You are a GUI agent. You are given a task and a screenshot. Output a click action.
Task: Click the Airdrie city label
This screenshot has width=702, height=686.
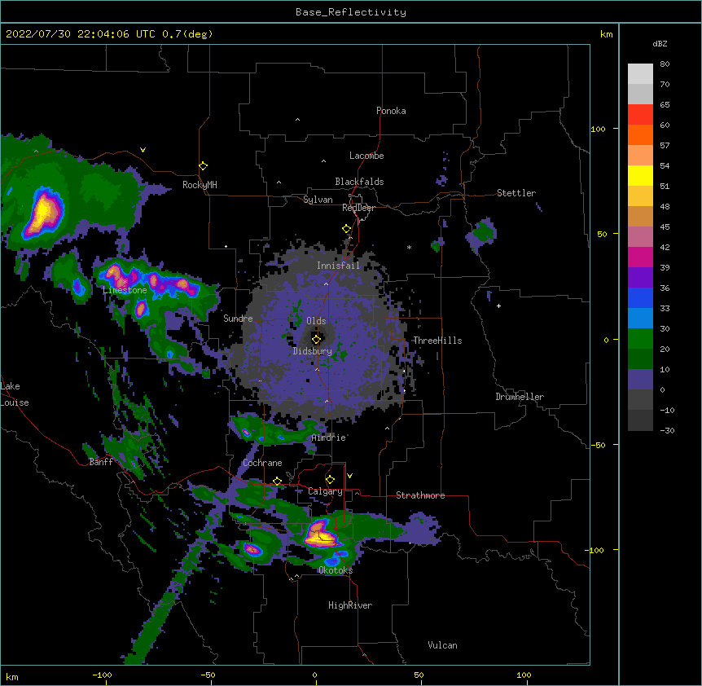coord(328,438)
